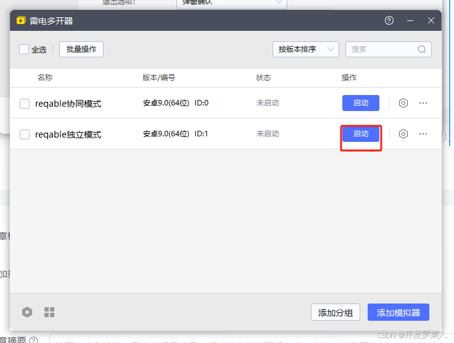Click the 添加分组 button
Image resolution: width=454 pixels, height=343 pixels.
point(336,312)
